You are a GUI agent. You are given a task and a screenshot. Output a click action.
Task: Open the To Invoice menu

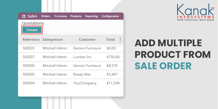(60, 16)
